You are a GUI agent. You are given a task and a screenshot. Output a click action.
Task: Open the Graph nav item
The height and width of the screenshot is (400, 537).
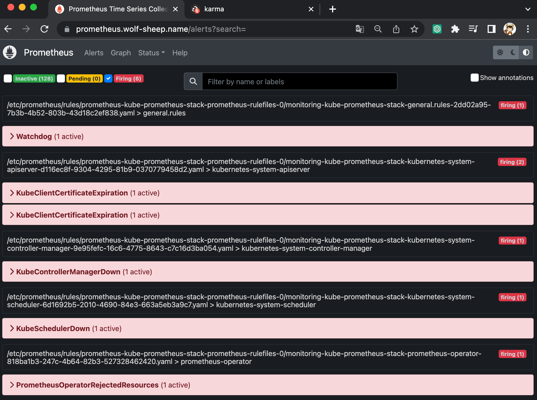click(121, 53)
